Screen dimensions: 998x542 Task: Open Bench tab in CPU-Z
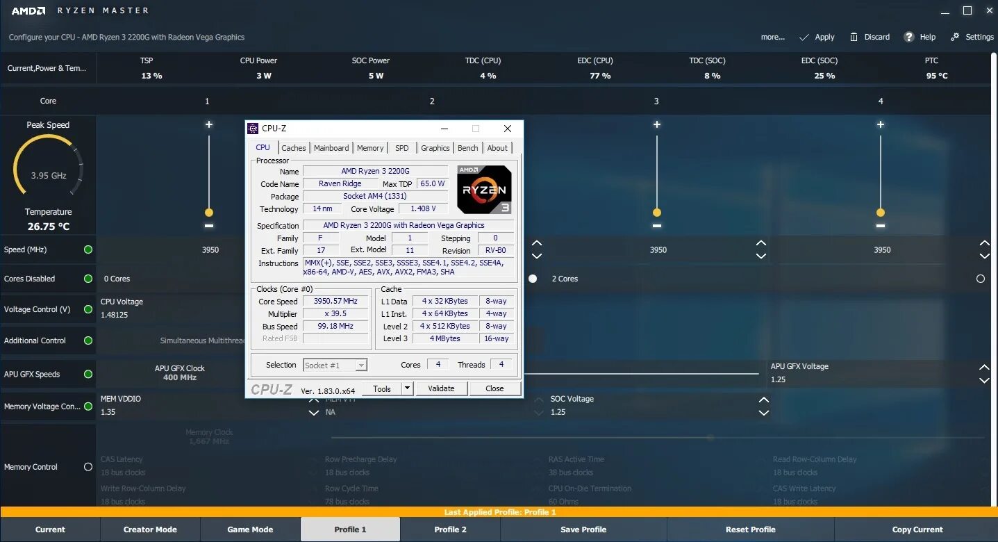[x=468, y=148]
